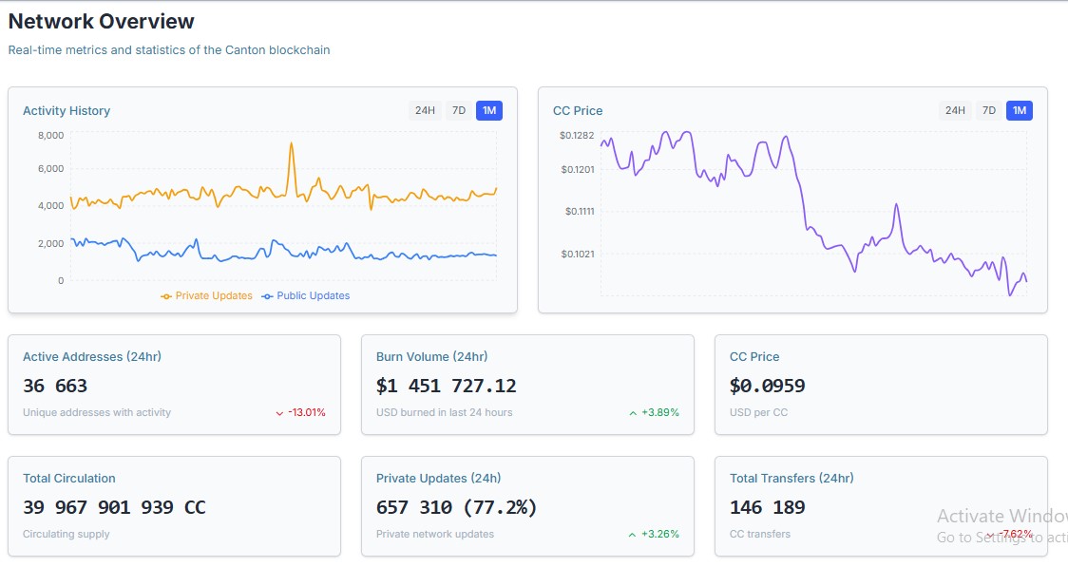
Task: Click the 'Circulating supply' caption
Action: click(x=67, y=535)
